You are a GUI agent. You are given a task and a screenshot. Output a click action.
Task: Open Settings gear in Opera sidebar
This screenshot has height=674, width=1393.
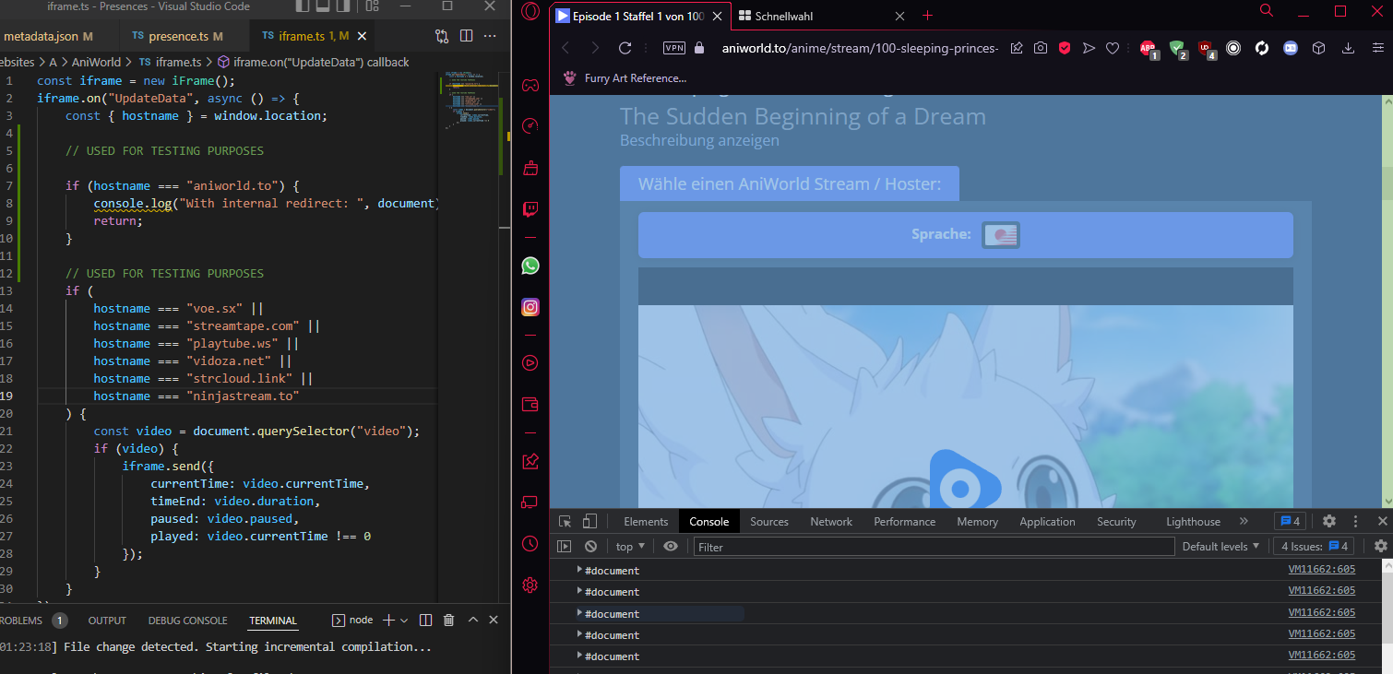click(x=530, y=585)
